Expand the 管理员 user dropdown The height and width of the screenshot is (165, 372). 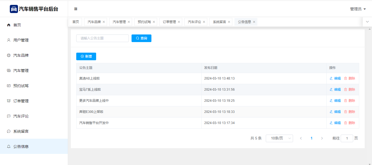(x=358, y=9)
